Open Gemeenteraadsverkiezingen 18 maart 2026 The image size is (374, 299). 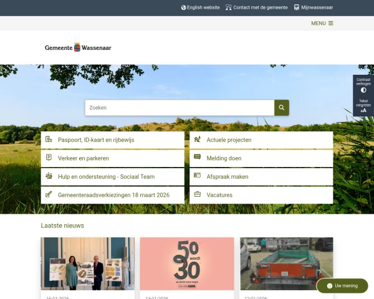pyautogui.click(x=113, y=195)
